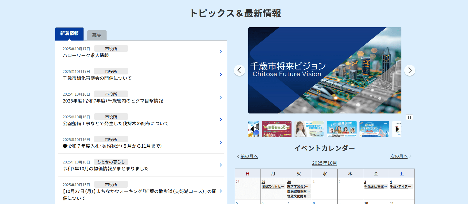The width and height of the screenshot is (468, 204).
Task: Show the previous carousel slide
Action: pos(239,70)
